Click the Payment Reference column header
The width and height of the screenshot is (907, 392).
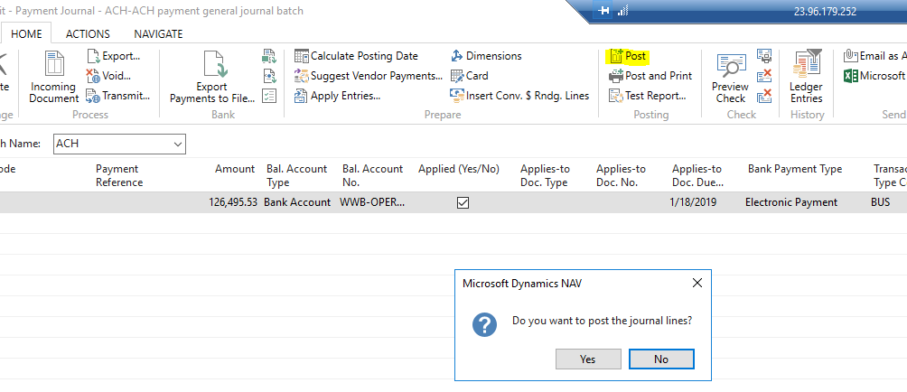(119, 176)
